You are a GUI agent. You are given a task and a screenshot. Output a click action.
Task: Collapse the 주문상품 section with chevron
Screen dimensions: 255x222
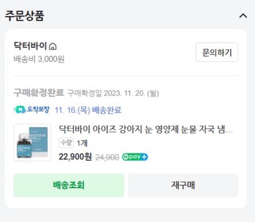coord(243,16)
